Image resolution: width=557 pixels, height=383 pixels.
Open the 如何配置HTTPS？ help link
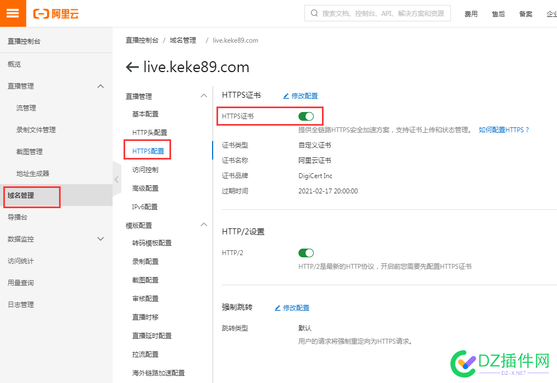[504, 130]
